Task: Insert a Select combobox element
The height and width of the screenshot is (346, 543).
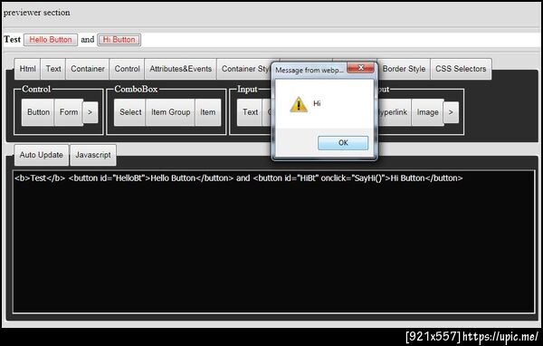Action: (x=130, y=112)
